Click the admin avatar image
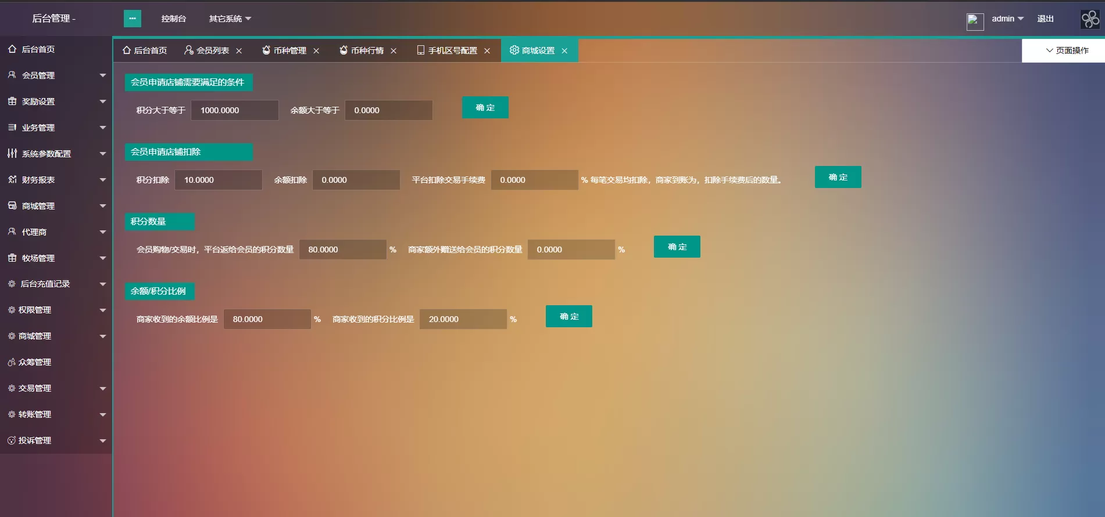This screenshot has width=1105, height=517. click(975, 21)
